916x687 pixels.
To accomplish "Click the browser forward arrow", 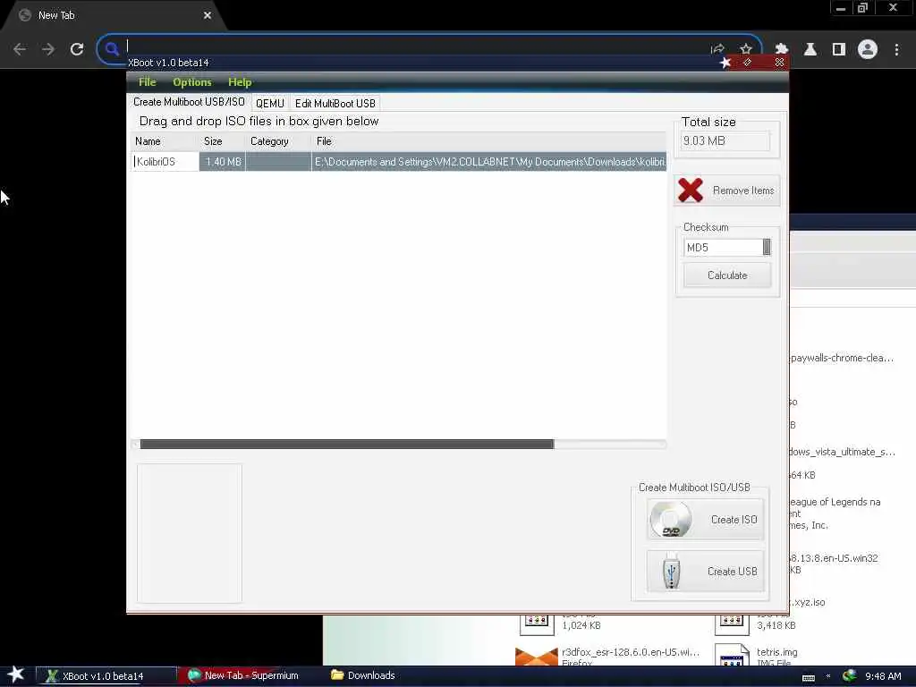I will click(x=48, y=49).
